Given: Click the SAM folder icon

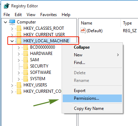Looking at the screenshot, I should click(x=26, y=60).
